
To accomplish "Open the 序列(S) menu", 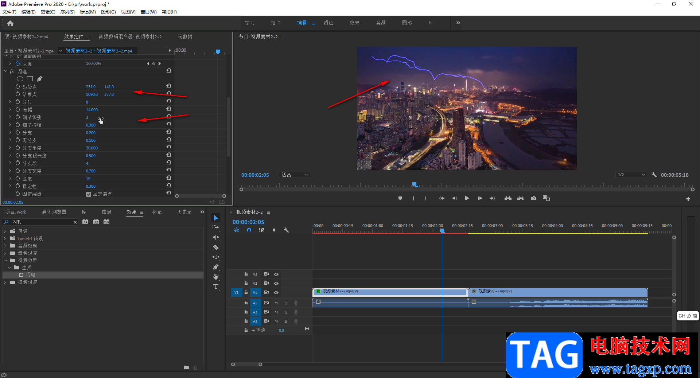I will click(67, 12).
